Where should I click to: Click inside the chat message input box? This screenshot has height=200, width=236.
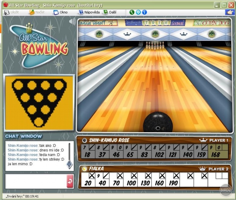click(x=36, y=181)
